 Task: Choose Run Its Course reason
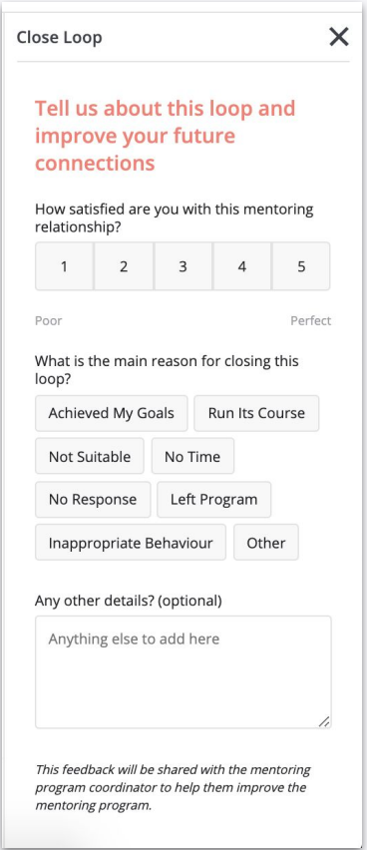[256, 413]
